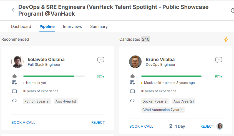Screen dimensions: 234x136
Task: Switch to the Dashboard tab
Action: coord(21,27)
